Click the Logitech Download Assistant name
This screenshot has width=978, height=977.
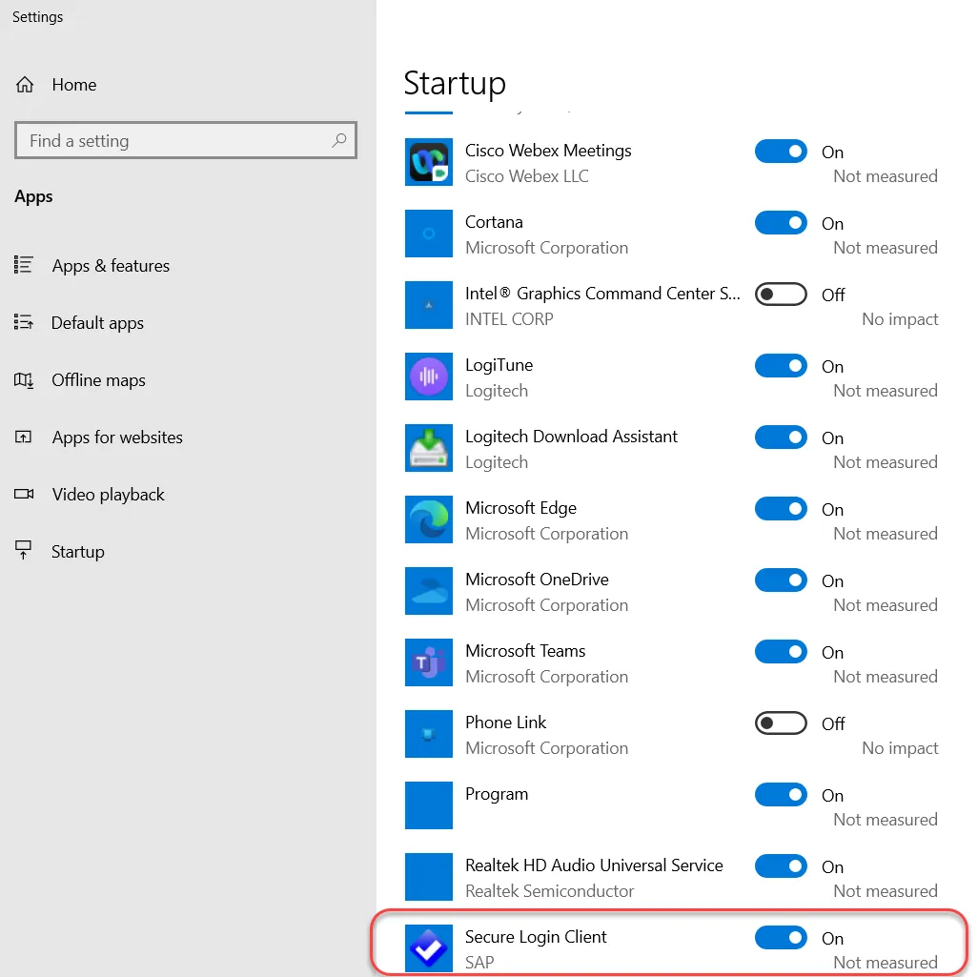571,437
